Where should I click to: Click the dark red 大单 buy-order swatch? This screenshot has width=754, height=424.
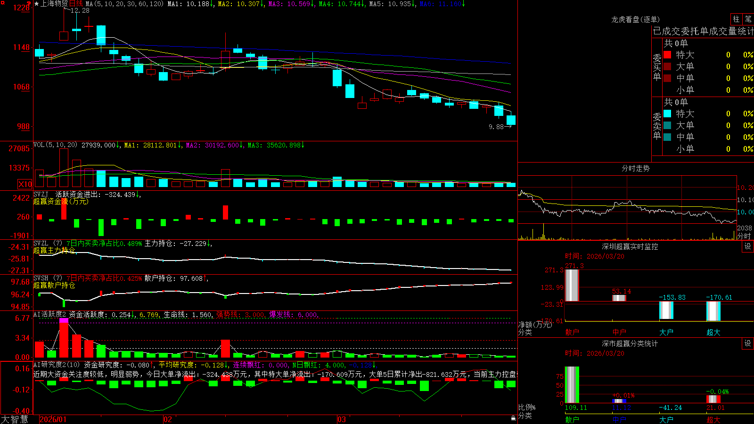(667, 66)
